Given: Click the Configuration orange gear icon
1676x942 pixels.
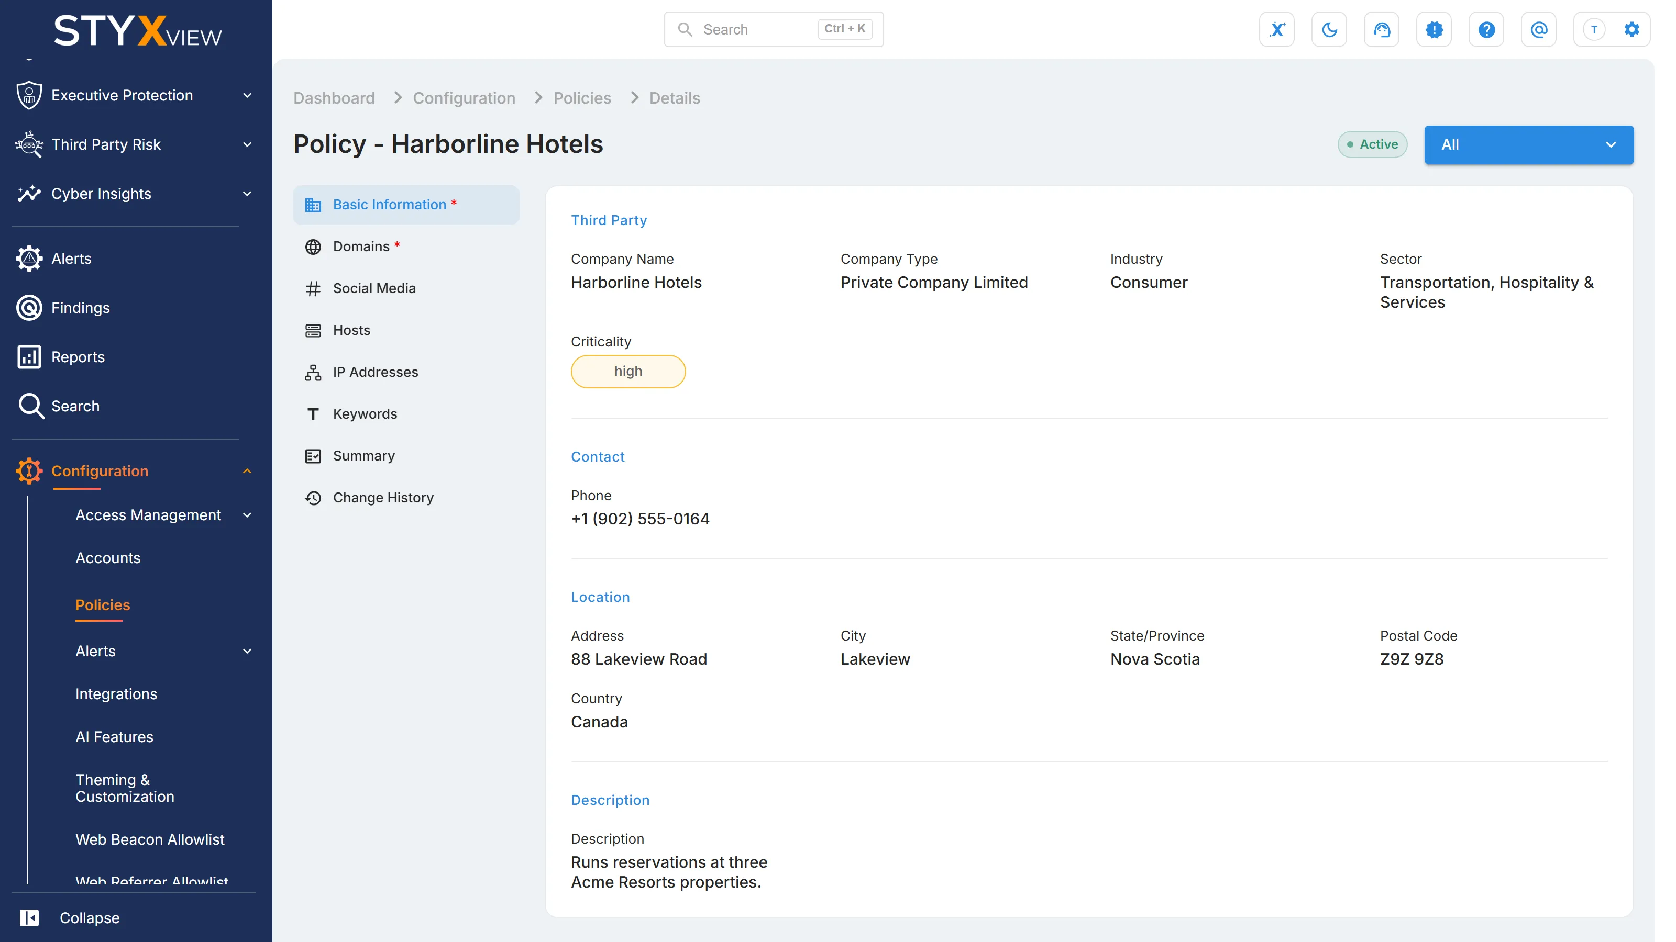Looking at the screenshot, I should point(29,470).
